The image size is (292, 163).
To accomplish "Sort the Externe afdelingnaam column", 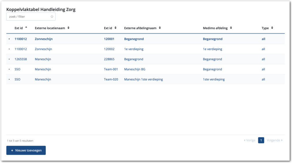I will pos(160,28).
